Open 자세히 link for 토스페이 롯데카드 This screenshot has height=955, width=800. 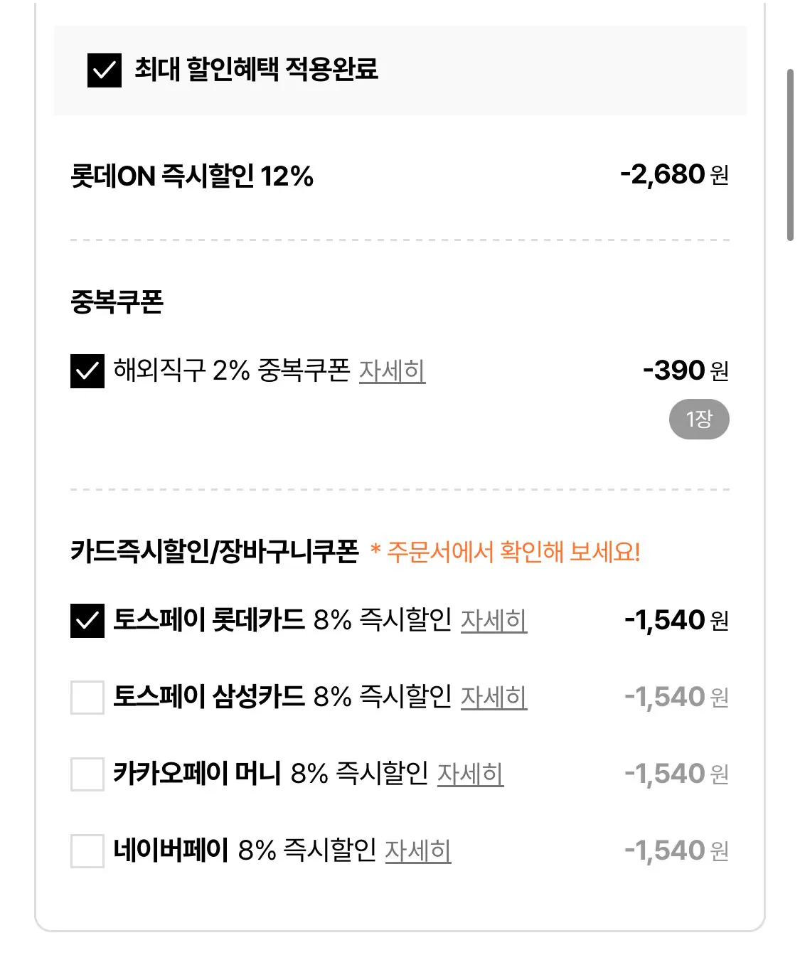coord(494,620)
